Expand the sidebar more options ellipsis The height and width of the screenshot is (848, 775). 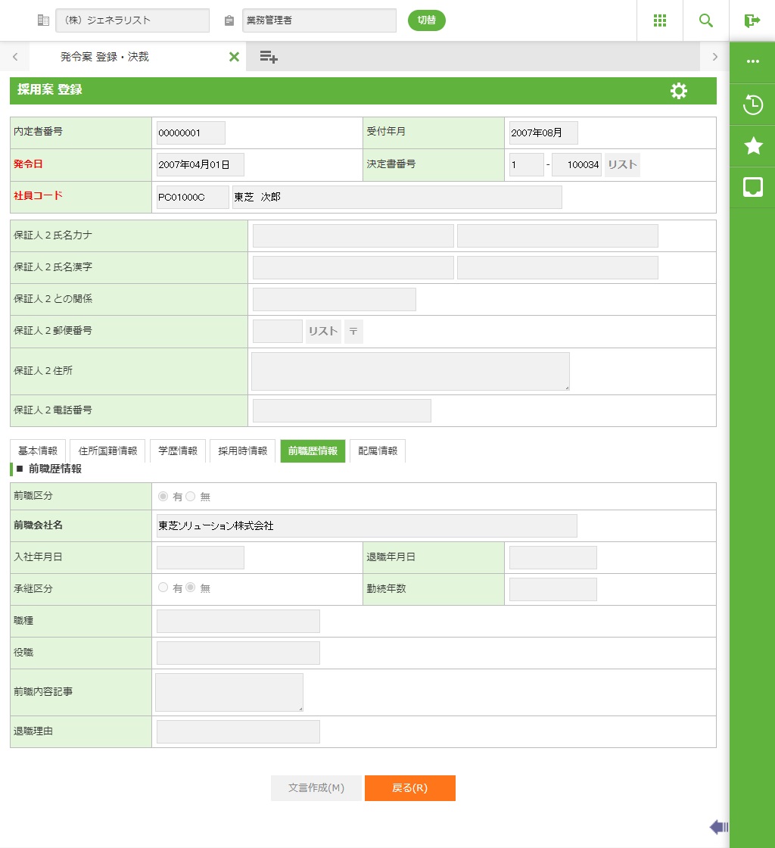[753, 62]
